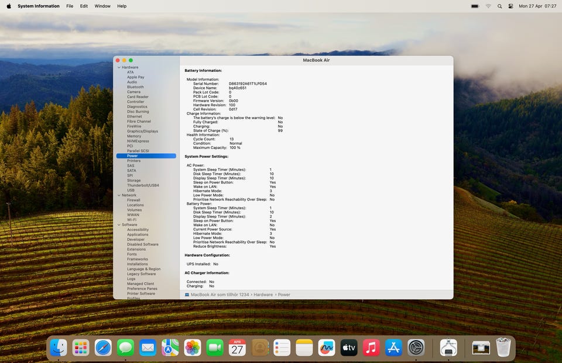Open FaceTime in the Dock

[215, 348]
